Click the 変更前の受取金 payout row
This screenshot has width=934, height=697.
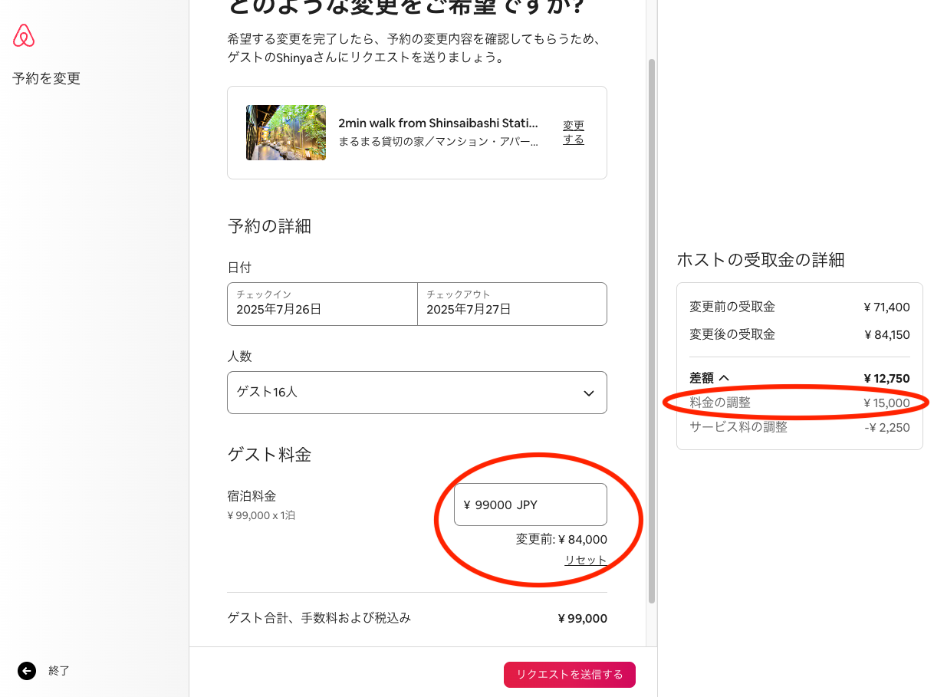732,307
